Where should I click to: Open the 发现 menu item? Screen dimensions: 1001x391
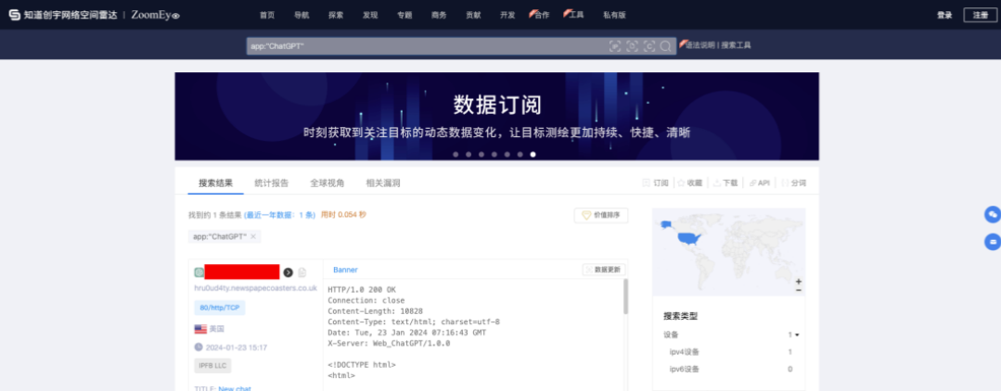369,16
